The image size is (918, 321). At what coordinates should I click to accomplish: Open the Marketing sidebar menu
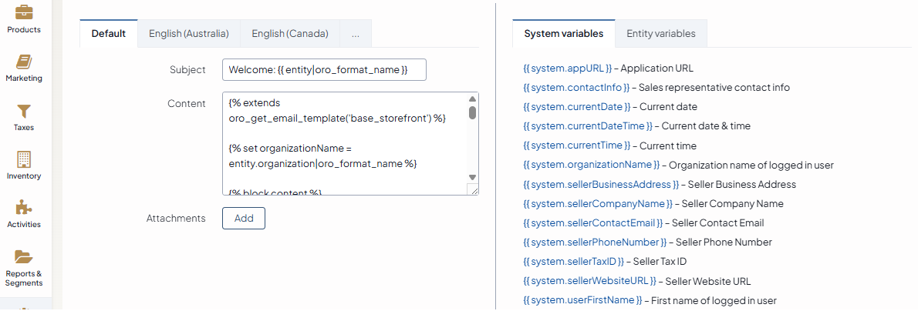click(x=23, y=68)
